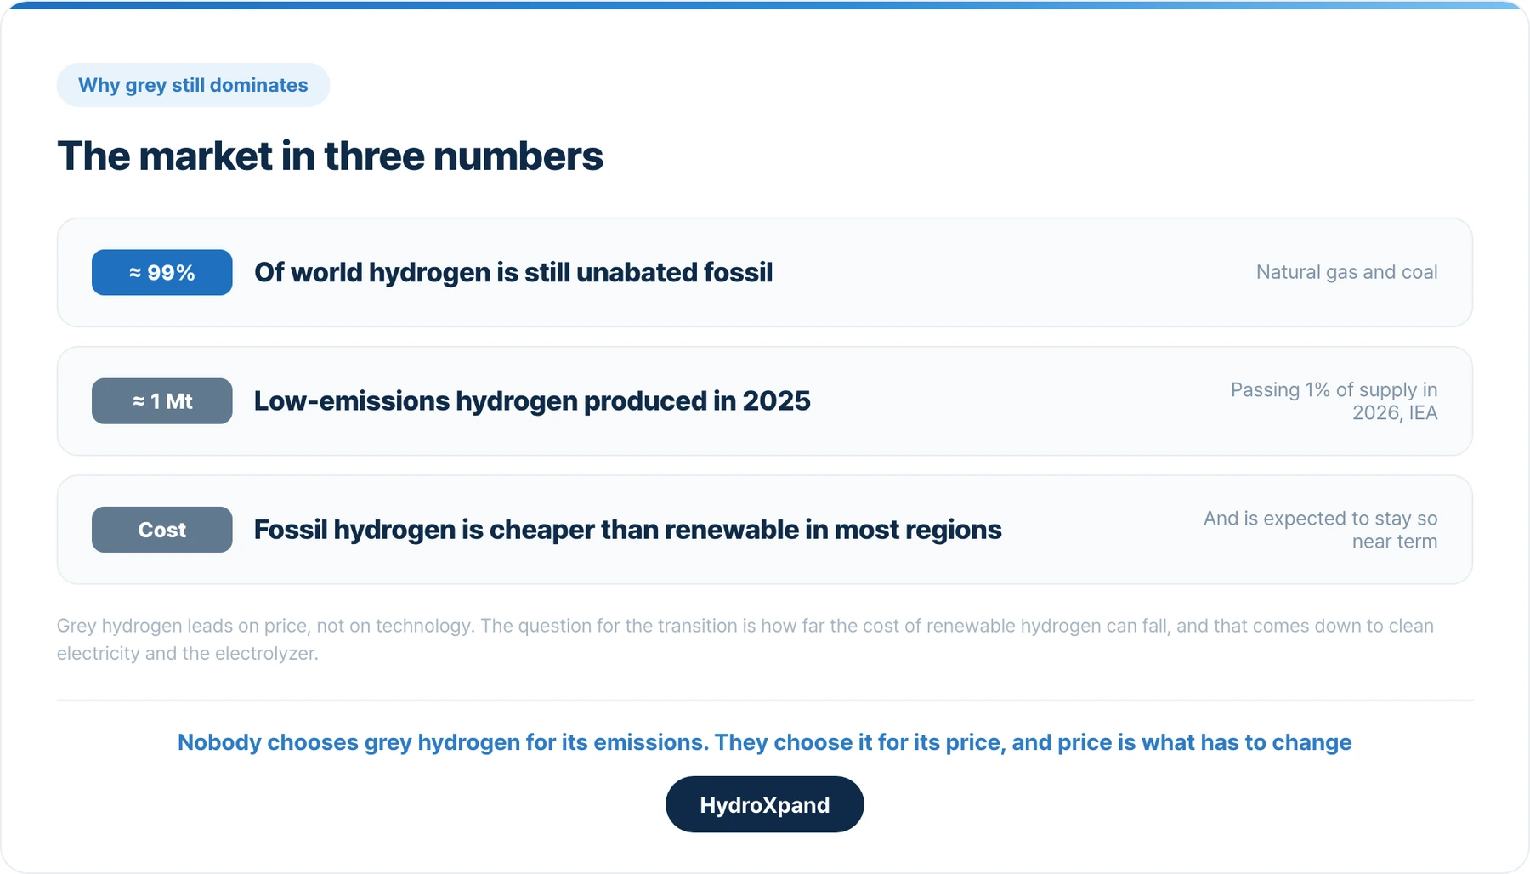The width and height of the screenshot is (1530, 874).
Task: Click 'Low-emissions hydrogen produced in 2025' text
Action: tap(532, 400)
